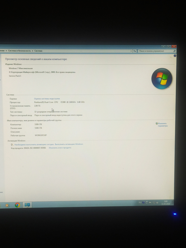
Task: Open the blue help question mark icon
Action: click(x=175, y=56)
